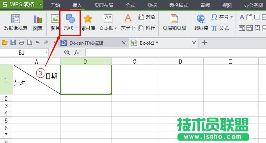The width and height of the screenshot is (266, 143).
Task: Save the workbook with floppy icon
Action: point(13,42)
